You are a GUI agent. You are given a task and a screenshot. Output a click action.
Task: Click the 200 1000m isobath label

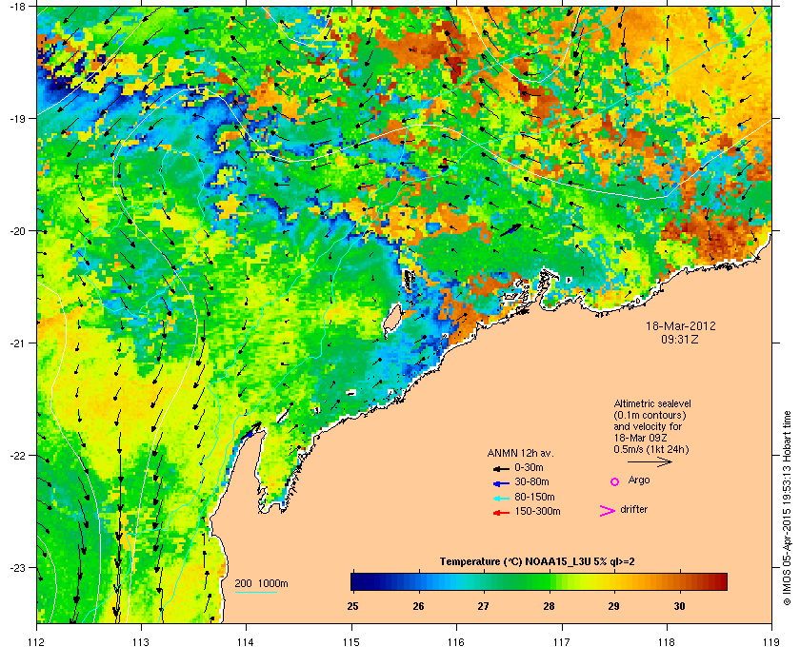pyautogui.click(x=261, y=584)
